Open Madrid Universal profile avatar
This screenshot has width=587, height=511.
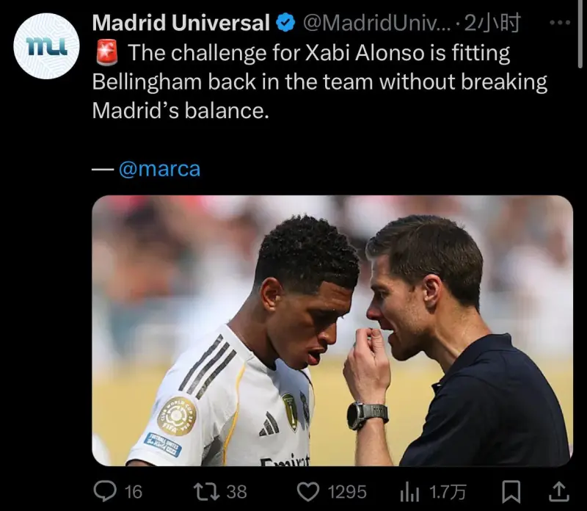[46, 46]
